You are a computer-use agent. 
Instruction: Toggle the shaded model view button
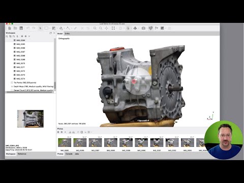[128, 28]
